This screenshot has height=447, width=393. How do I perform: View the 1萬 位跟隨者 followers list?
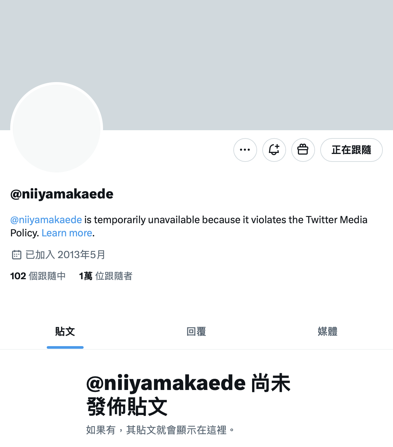[106, 276]
